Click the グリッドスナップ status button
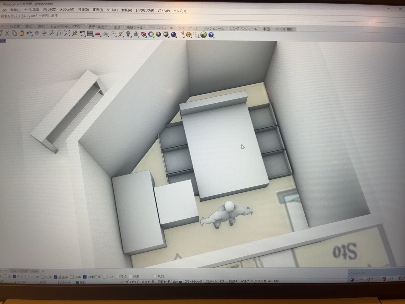The width and height of the screenshot is (405, 304). (129, 282)
